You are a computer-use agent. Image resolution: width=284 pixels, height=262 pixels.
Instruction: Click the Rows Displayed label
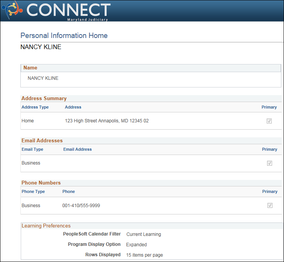[103, 255]
